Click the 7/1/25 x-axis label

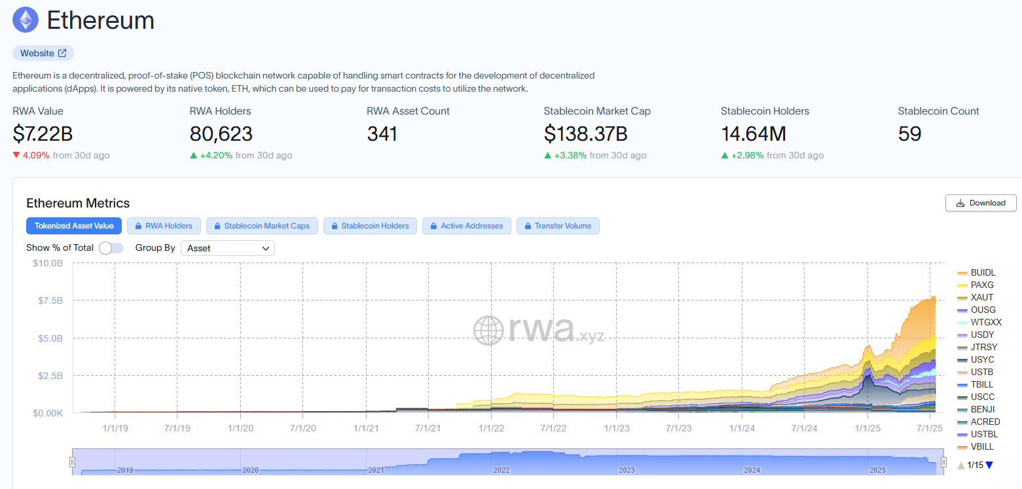[930, 428]
